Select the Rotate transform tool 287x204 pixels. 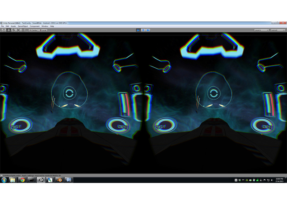pyautogui.click(x=14, y=30)
